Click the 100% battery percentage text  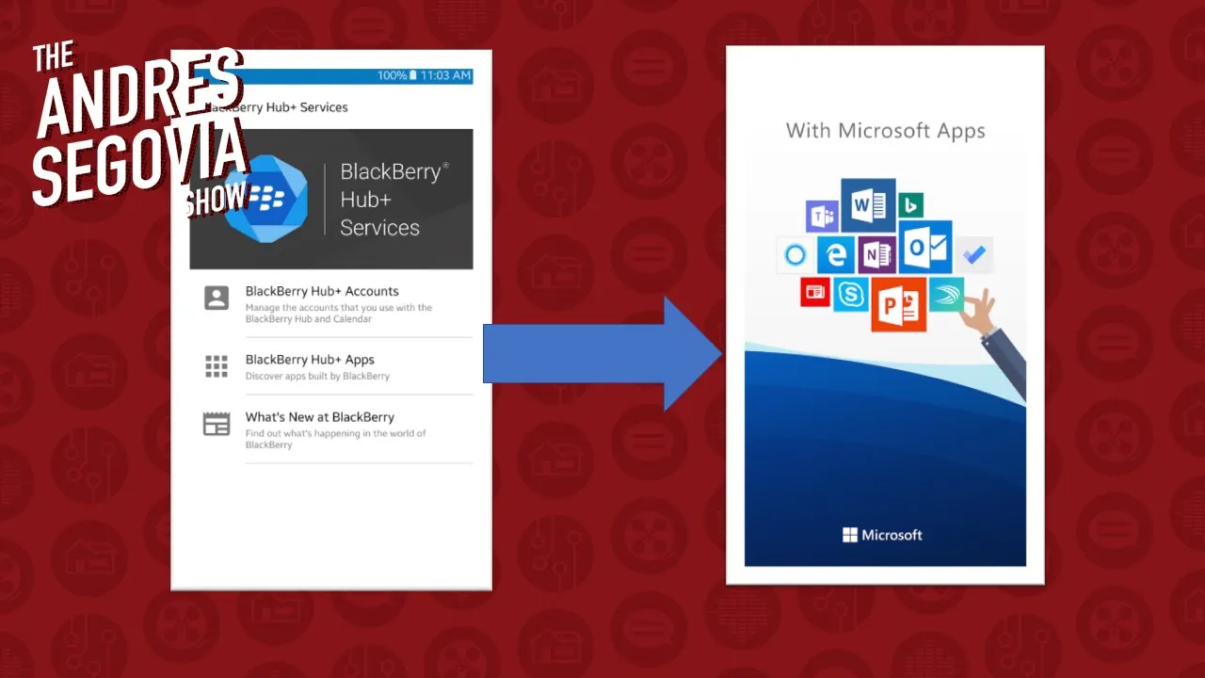392,75
